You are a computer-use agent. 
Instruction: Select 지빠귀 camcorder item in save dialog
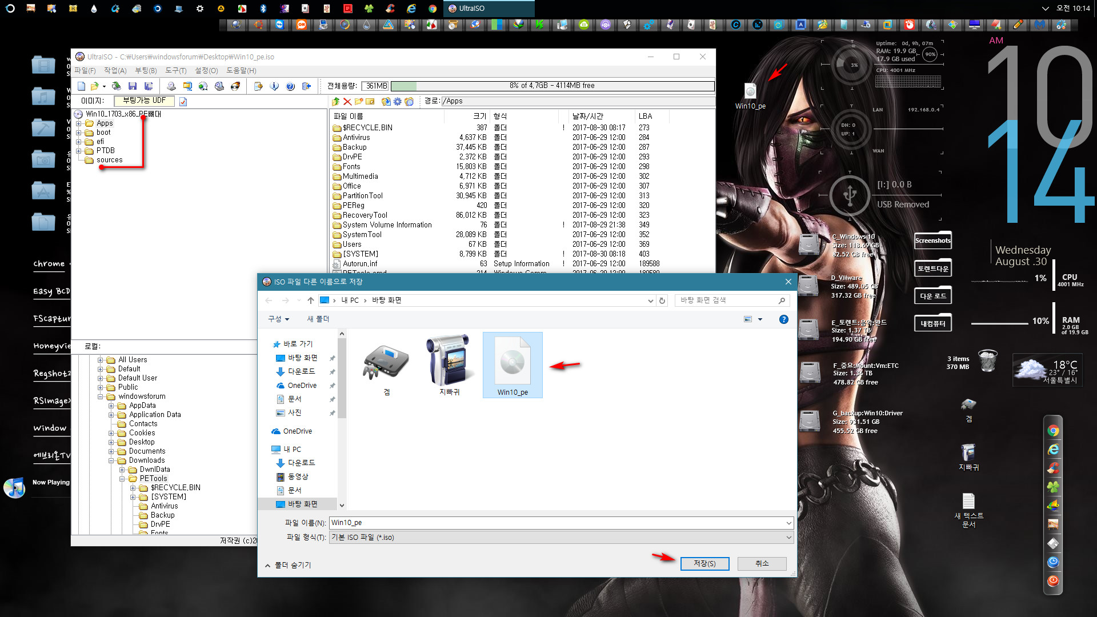point(450,365)
